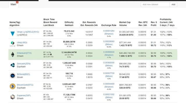Open Ethereum exchange rate 0.05999500 link

tap(109, 52)
